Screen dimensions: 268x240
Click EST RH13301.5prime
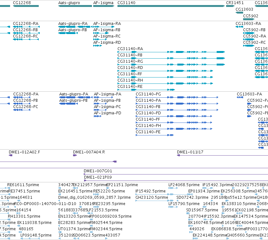24,217
